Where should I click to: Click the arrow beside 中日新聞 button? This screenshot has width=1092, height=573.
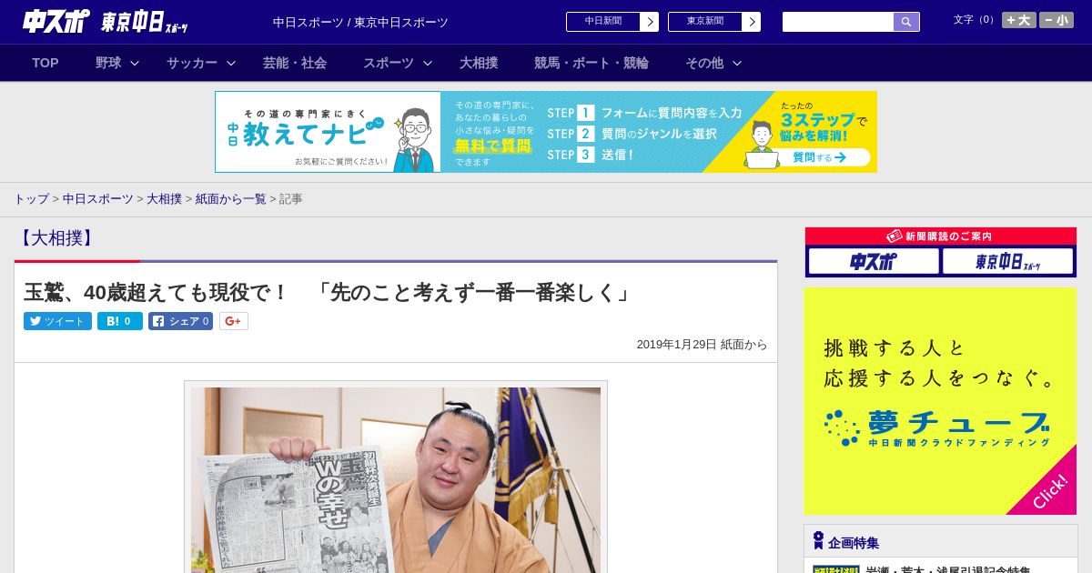649,21
